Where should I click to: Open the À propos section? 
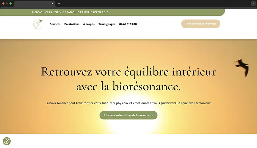tap(89, 24)
